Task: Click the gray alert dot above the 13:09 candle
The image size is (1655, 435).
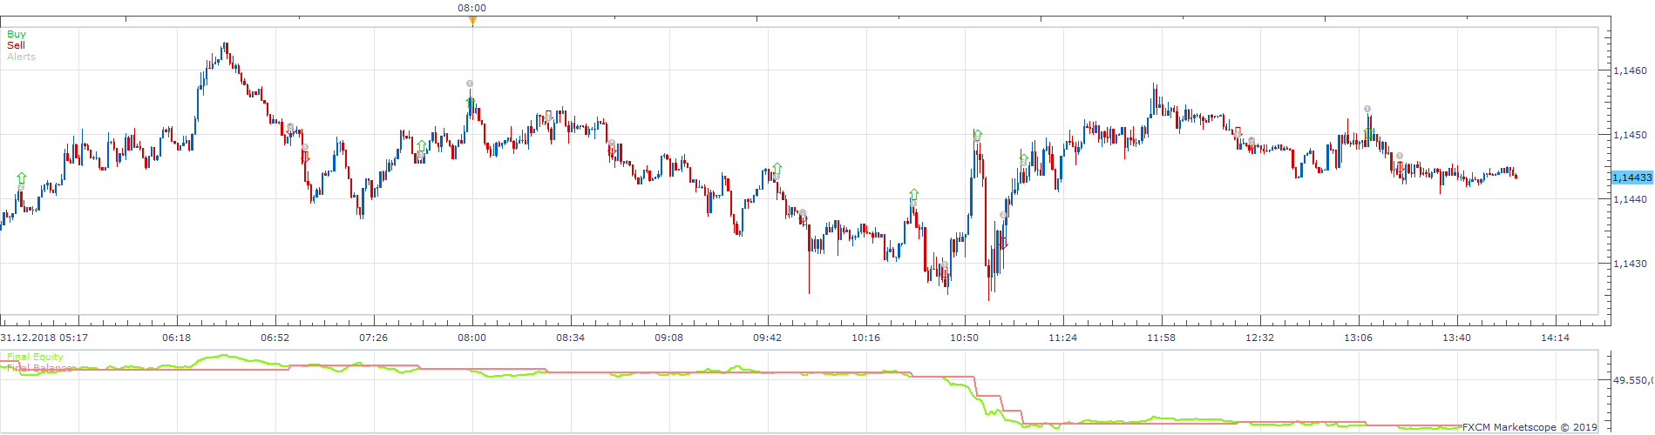Action: click(x=1367, y=109)
